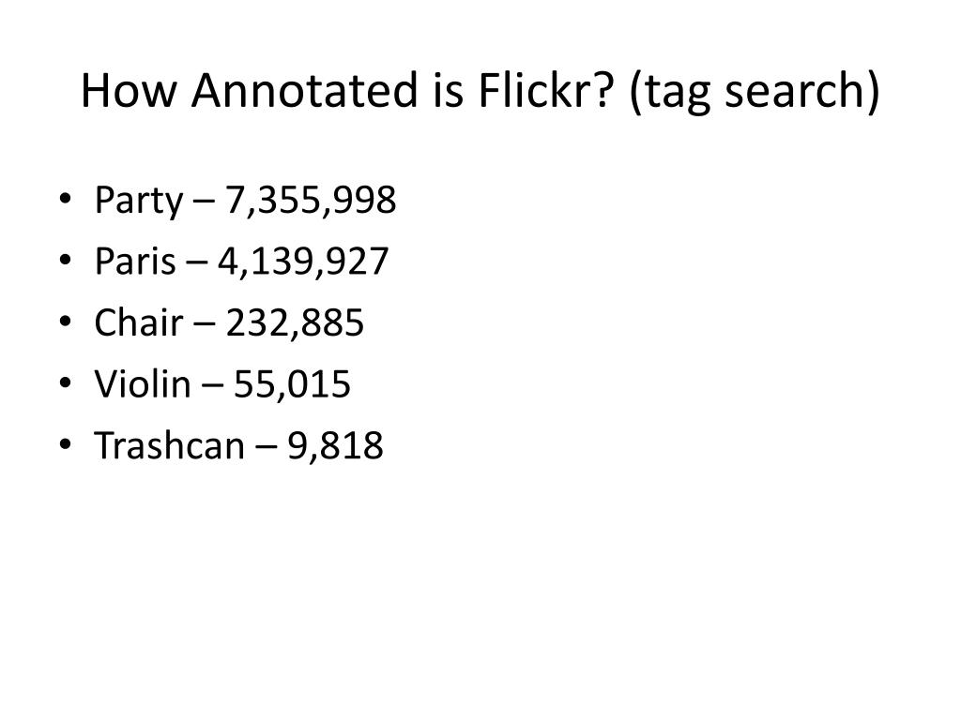Click the word "Violin" in the bullet list

143,383
